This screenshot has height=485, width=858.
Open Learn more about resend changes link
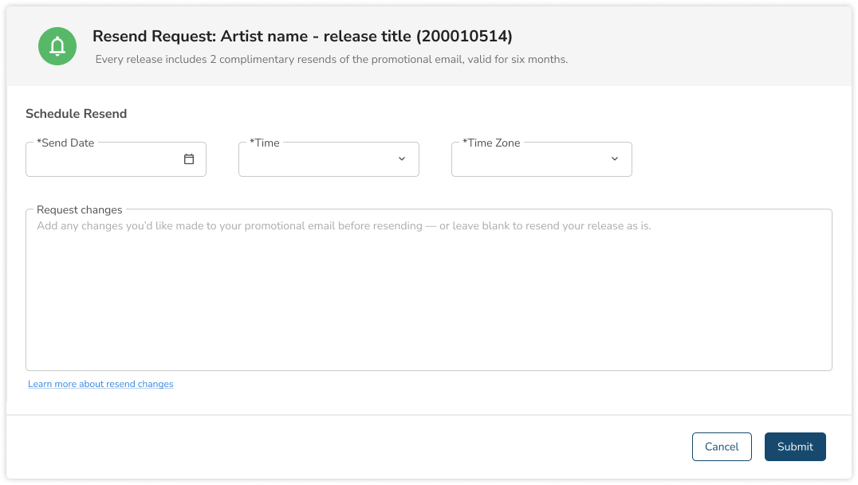tap(100, 384)
